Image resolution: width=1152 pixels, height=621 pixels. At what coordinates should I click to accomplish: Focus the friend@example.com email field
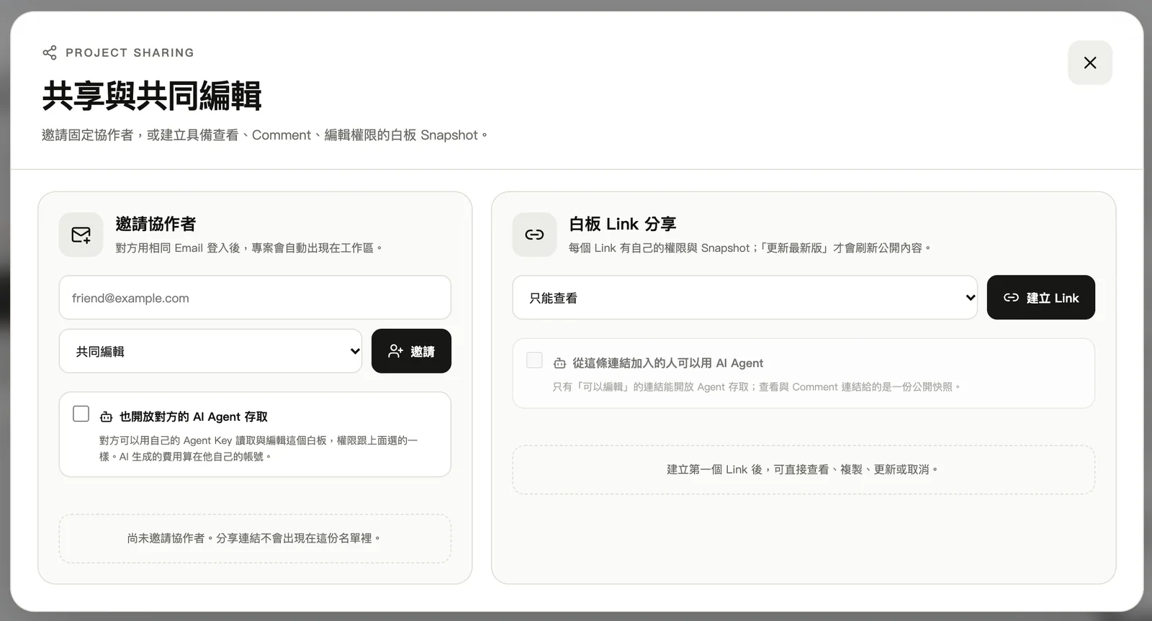(x=255, y=298)
